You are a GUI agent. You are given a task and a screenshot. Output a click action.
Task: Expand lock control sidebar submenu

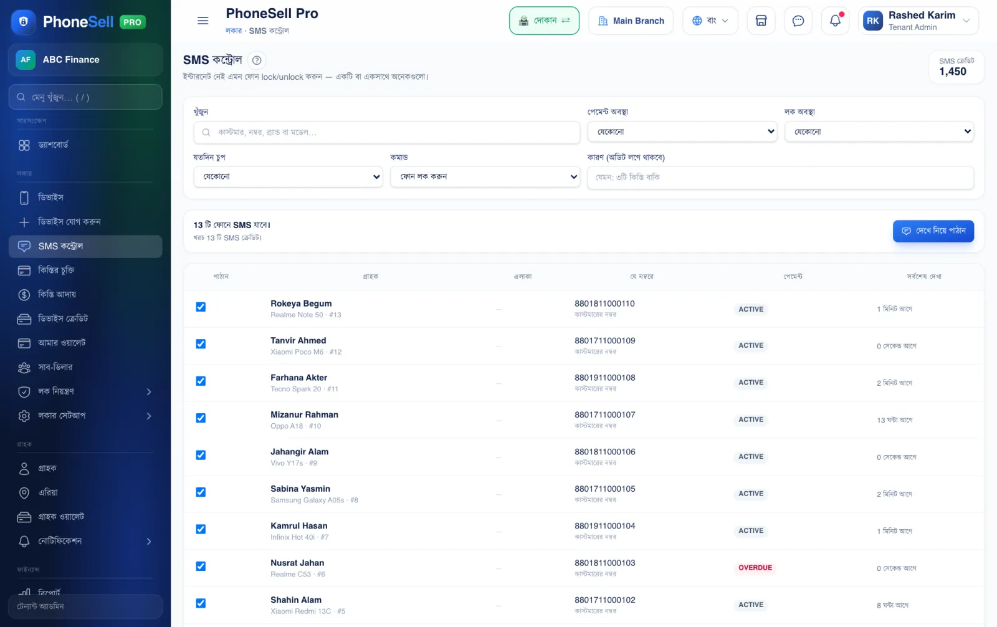click(85, 392)
